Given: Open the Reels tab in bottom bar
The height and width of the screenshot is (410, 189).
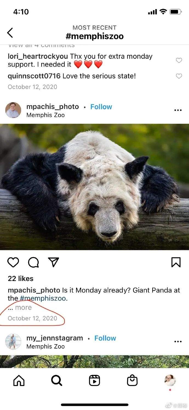Looking at the screenshot, I should [x=94, y=381].
